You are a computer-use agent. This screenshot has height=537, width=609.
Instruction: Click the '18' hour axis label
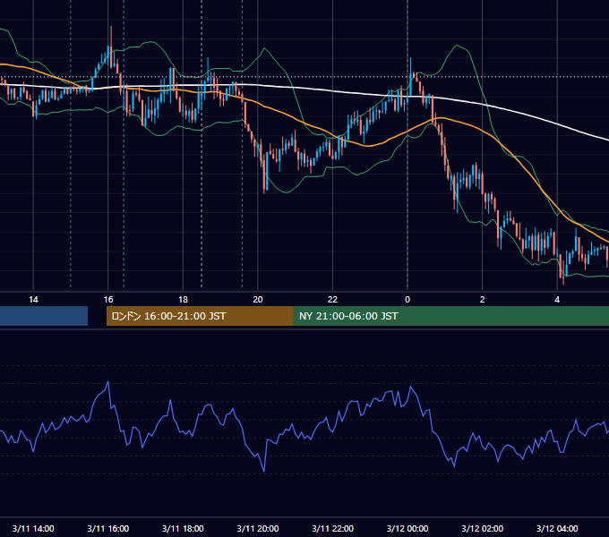coord(183,300)
